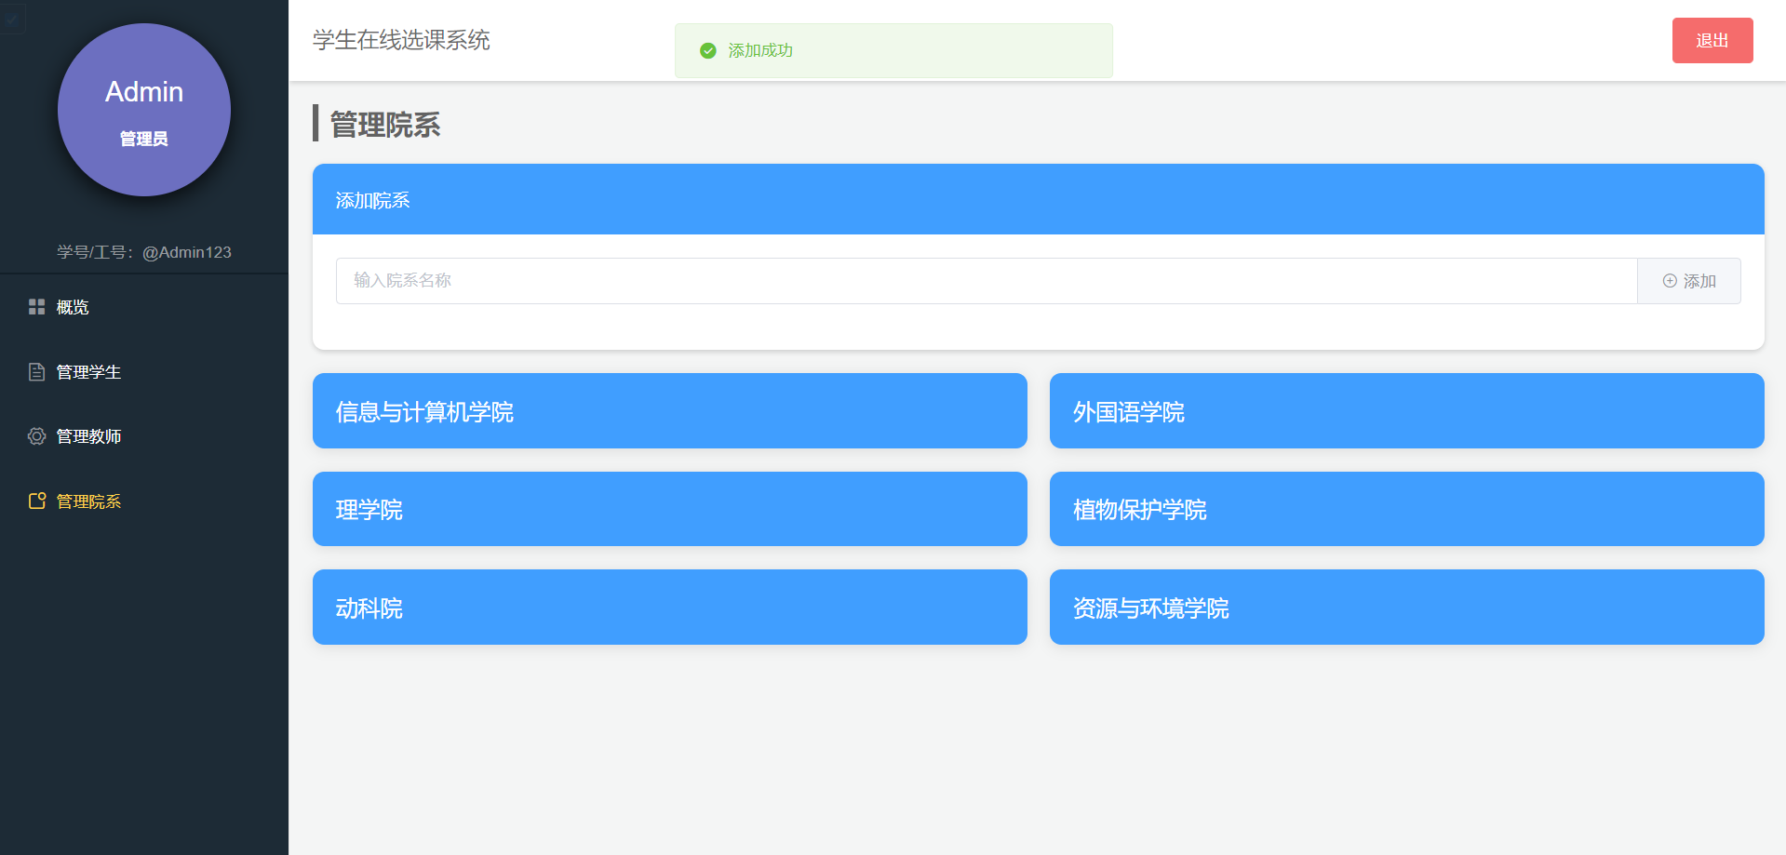Click the plus circle icon in 添加 button
Viewport: 1786px width, 855px height.
pyautogui.click(x=1670, y=281)
